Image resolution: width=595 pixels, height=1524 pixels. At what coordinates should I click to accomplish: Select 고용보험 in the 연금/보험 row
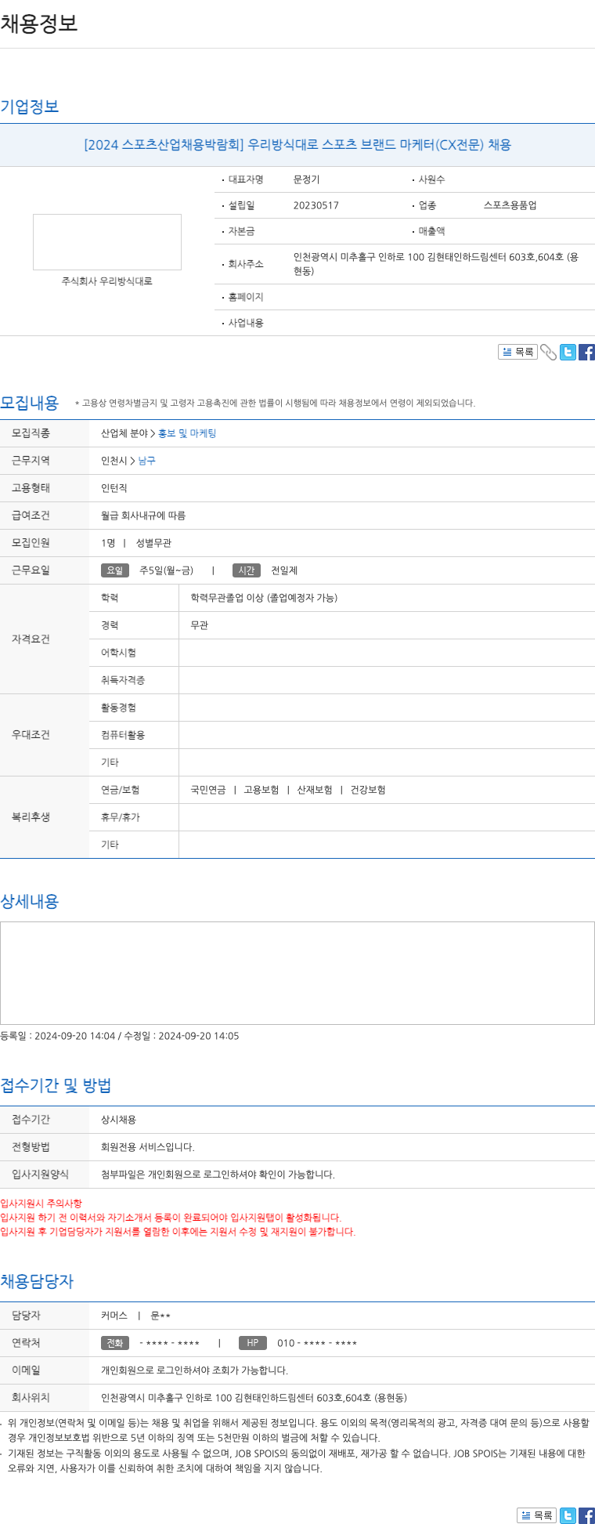pos(261,790)
